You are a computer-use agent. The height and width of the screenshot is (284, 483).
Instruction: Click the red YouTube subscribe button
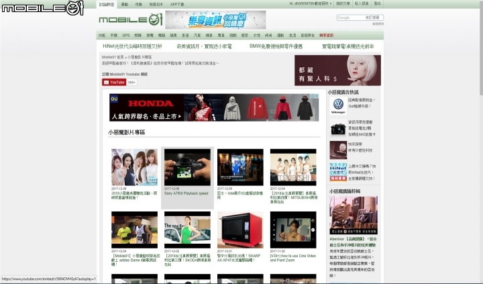(114, 83)
